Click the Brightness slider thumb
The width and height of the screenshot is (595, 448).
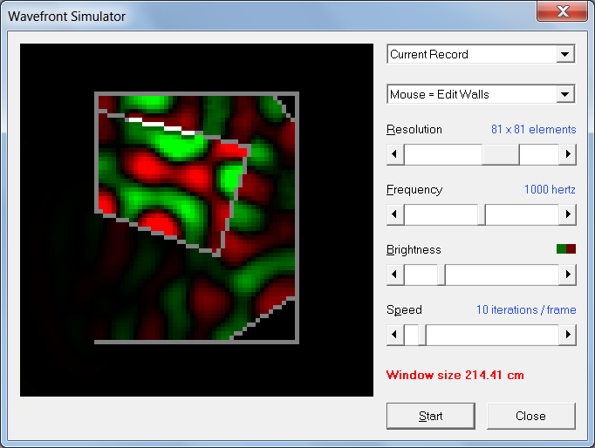pyautogui.click(x=441, y=275)
